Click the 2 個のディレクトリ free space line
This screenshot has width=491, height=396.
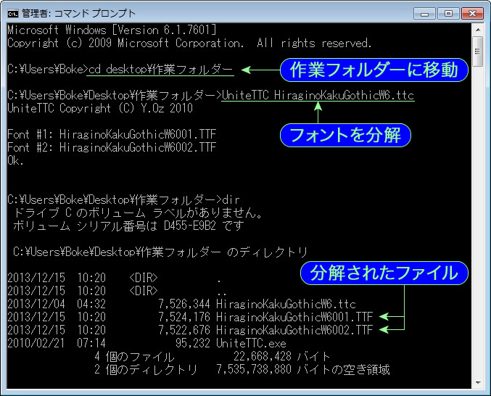(242, 370)
